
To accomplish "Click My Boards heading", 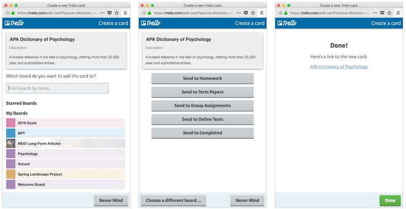I will point(17,113).
